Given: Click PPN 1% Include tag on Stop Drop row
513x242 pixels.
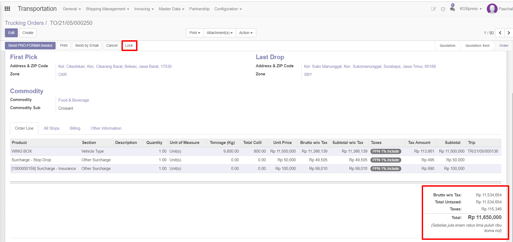Looking at the screenshot, I should (386, 160).
